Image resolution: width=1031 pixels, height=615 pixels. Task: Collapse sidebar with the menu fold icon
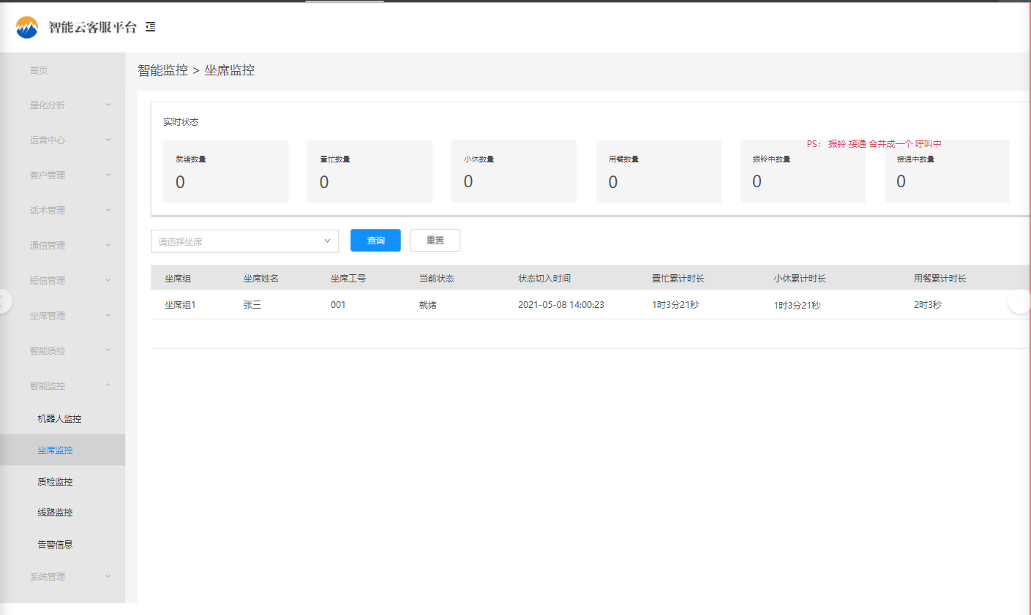click(x=151, y=27)
